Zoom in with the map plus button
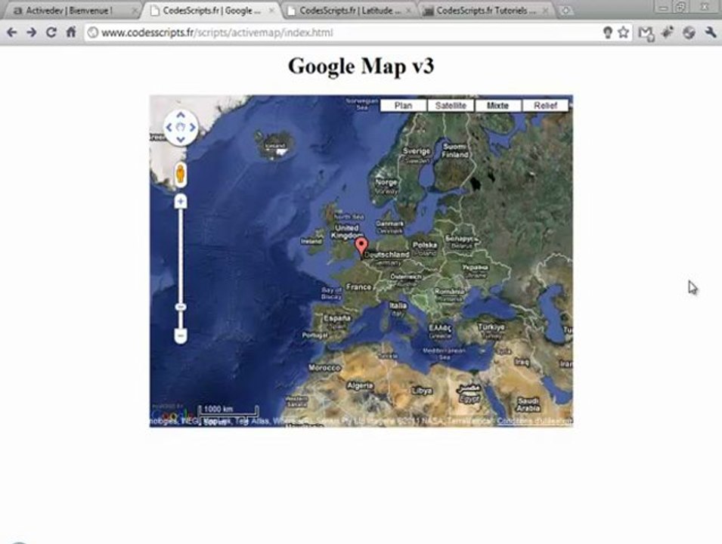 181,201
